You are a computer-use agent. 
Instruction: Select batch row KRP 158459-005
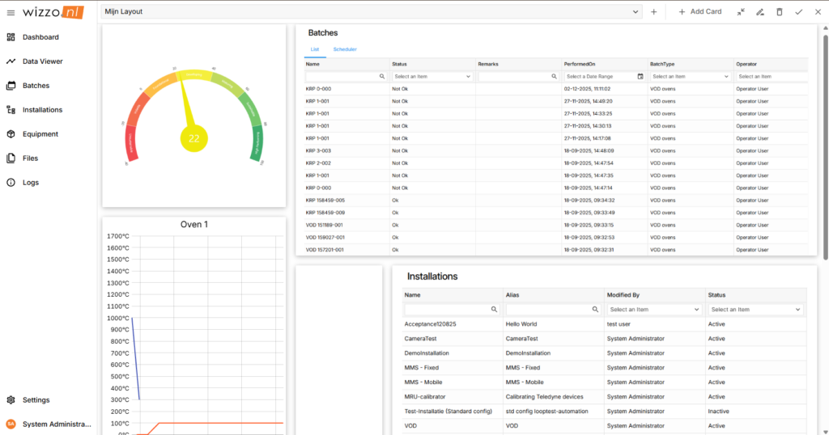coord(556,201)
